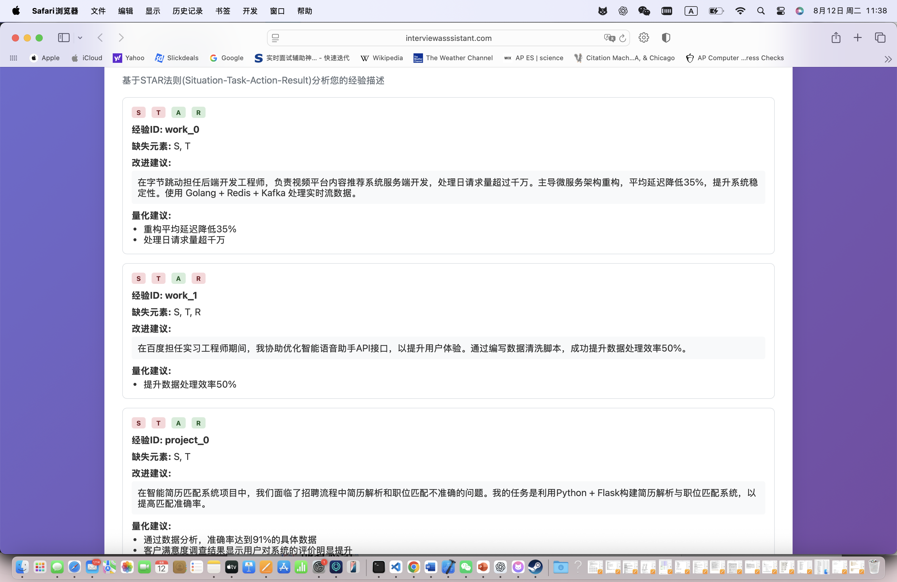
Task: Open the gear extension icon in Safari toolbar
Action: tap(644, 38)
